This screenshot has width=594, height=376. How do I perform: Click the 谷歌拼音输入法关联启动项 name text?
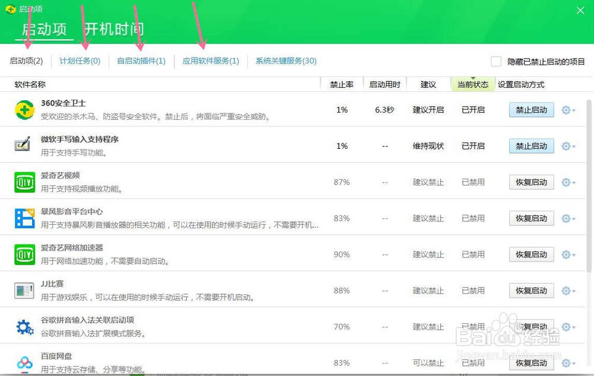(x=87, y=320)
